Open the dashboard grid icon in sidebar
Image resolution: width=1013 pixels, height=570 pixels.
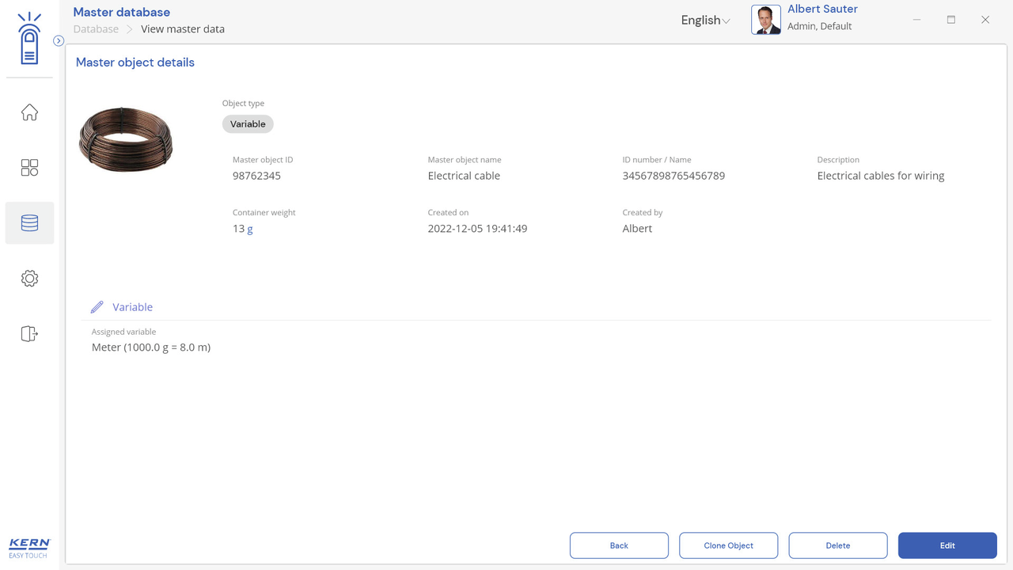click(29, 168)
